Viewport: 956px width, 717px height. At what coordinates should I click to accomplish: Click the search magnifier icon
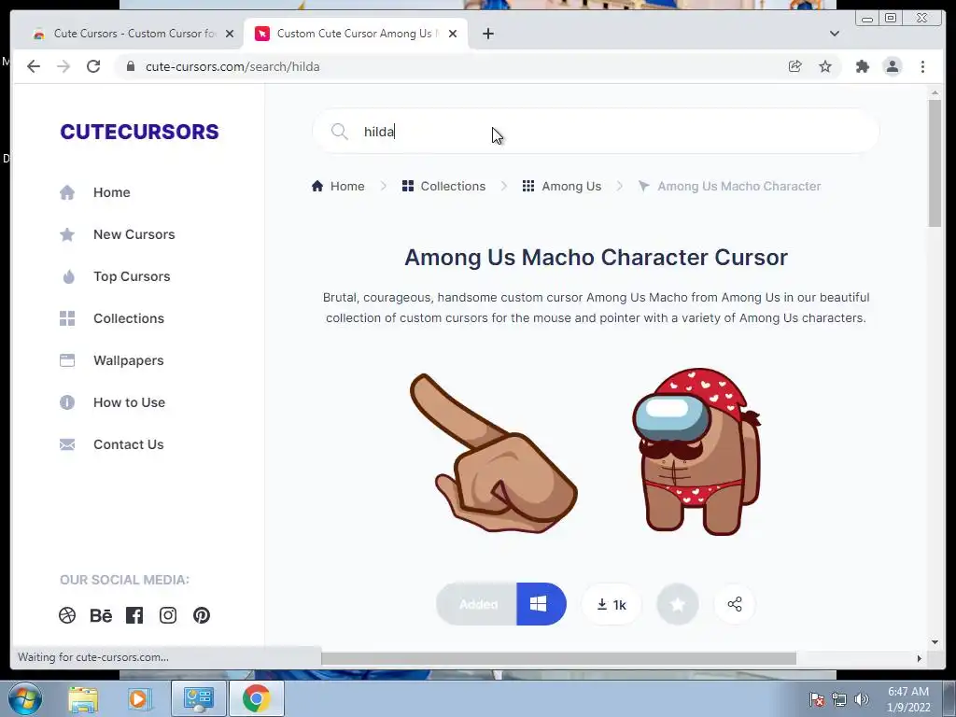(x=340, y=131)
